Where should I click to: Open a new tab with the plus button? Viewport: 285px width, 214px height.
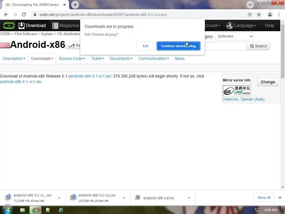(75, 5)
